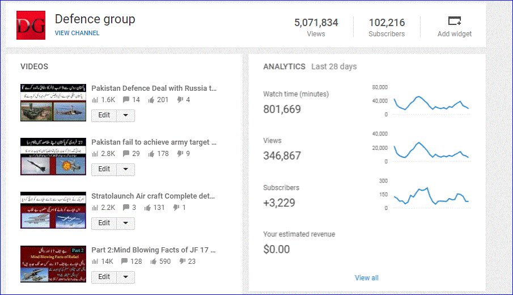513x295 pixels.
Task: Click the Defence group channel name
Action: [x=95, y=19]
